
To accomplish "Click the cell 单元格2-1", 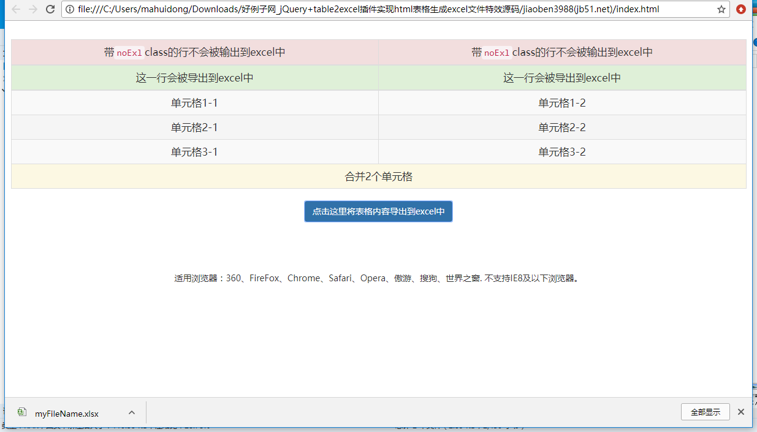I will click(x=194, y=127).
